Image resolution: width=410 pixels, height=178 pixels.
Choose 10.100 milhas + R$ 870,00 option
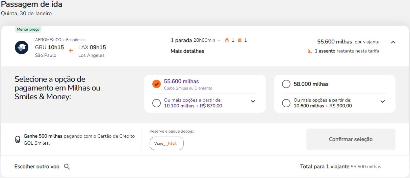pyautogui.click(x=156, y=103)
